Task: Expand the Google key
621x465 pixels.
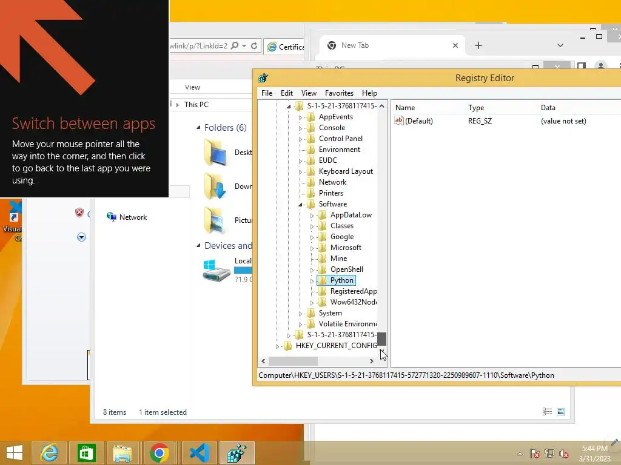Action: coord(312,237)
